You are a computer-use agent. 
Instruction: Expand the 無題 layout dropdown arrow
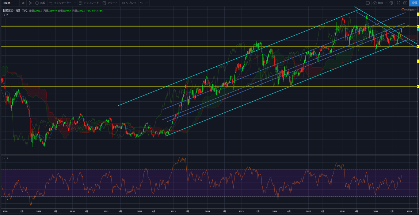click(385, 3)
